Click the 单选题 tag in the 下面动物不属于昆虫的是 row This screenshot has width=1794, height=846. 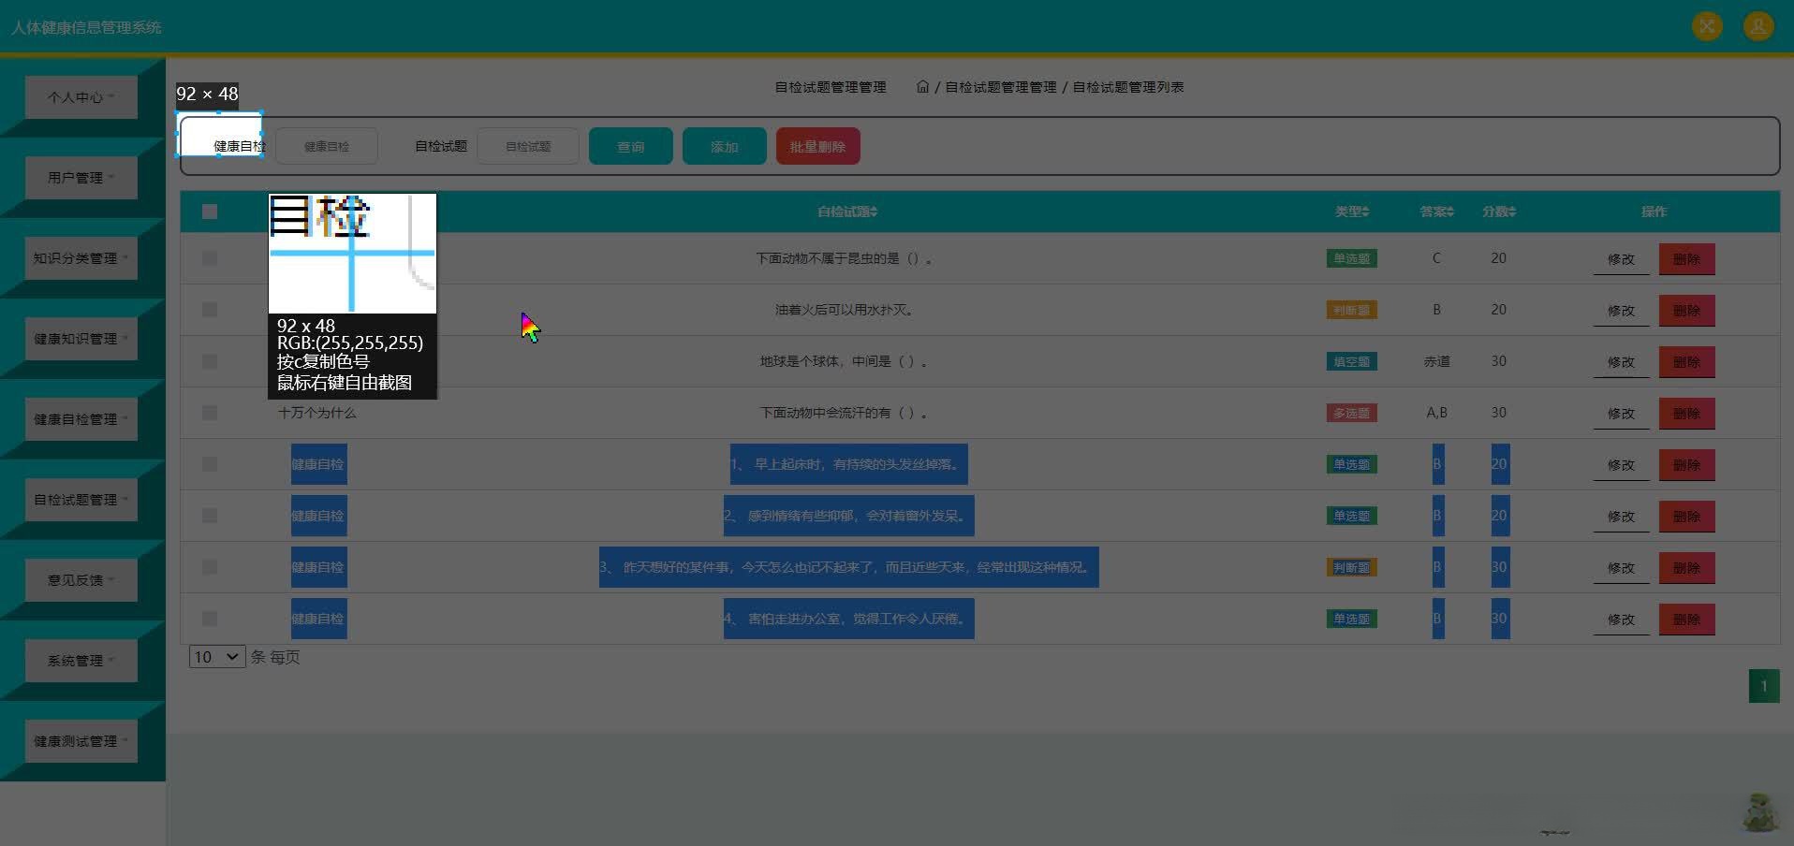(x=1352, y=258)
